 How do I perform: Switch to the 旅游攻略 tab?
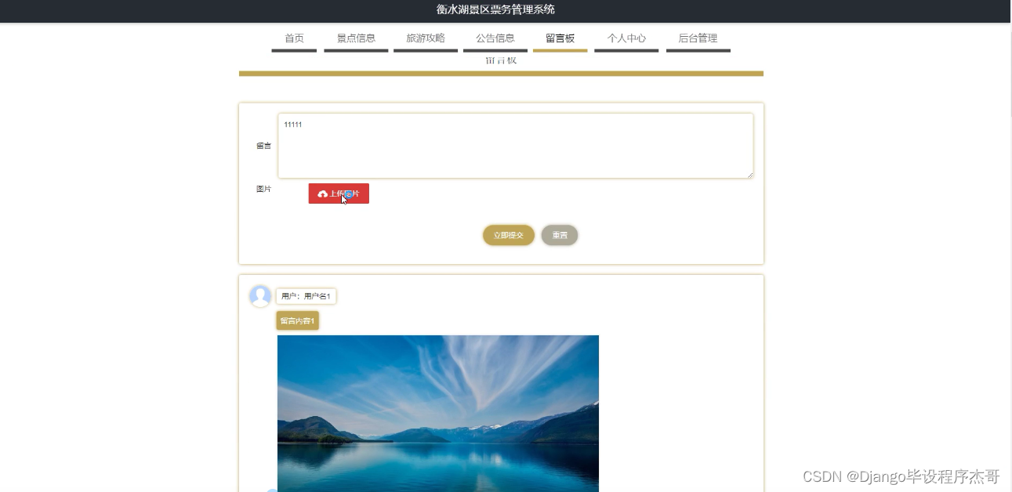click(425, 38)
